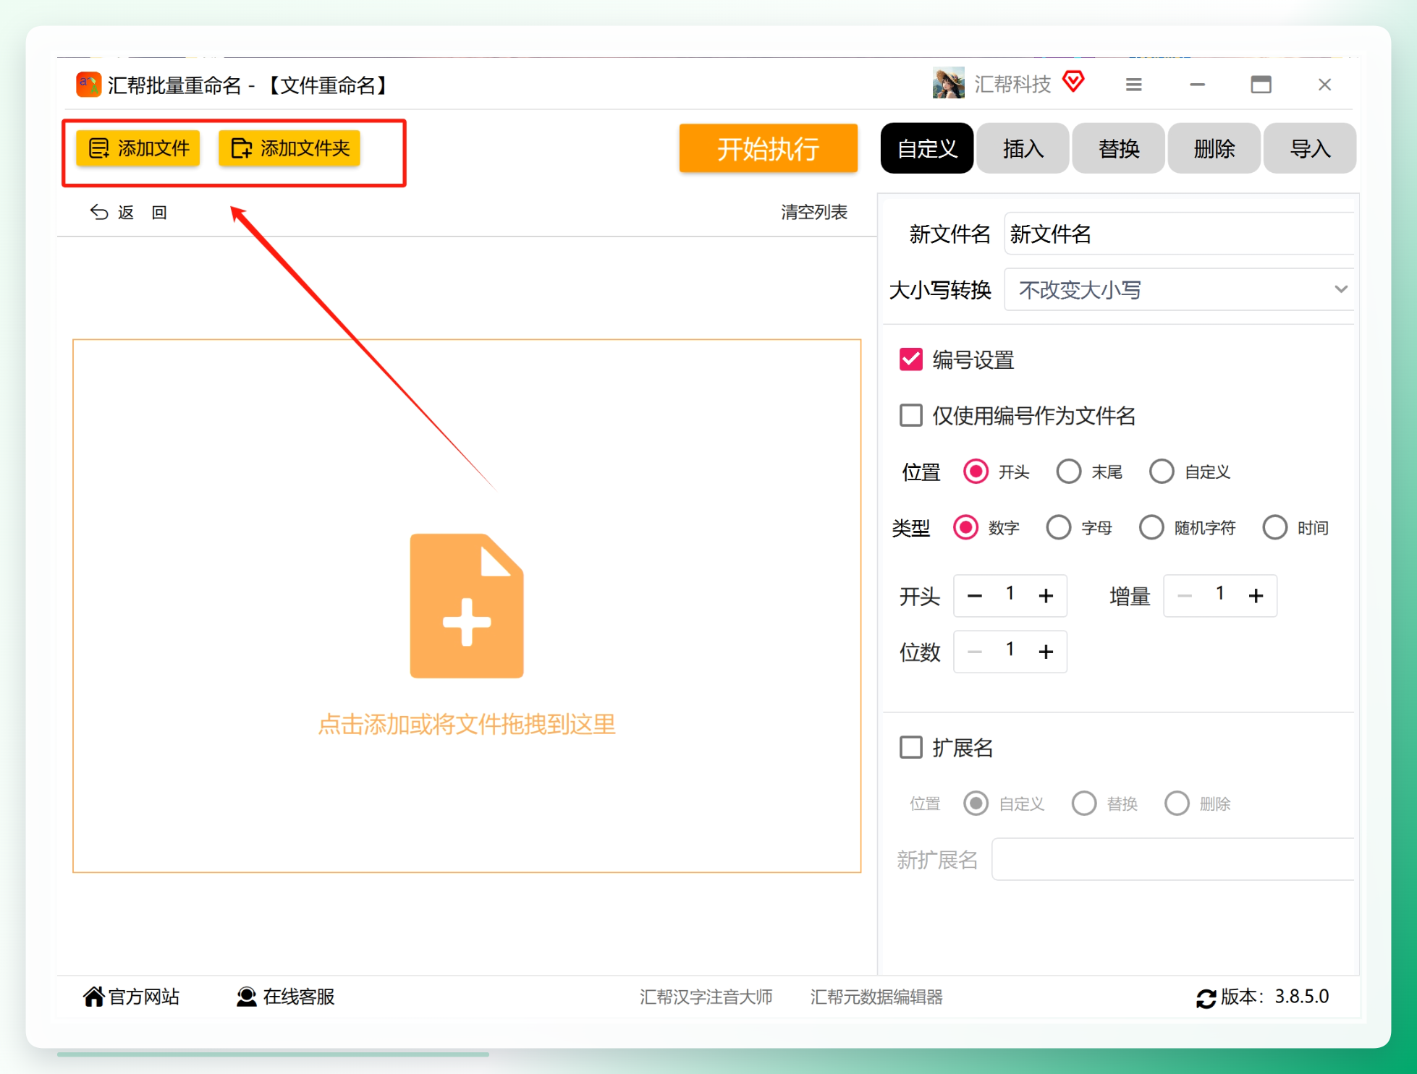Switch to the 自定义 tab
The height and width of the screenshot is (1074, 1417).
tap(927, 148)
